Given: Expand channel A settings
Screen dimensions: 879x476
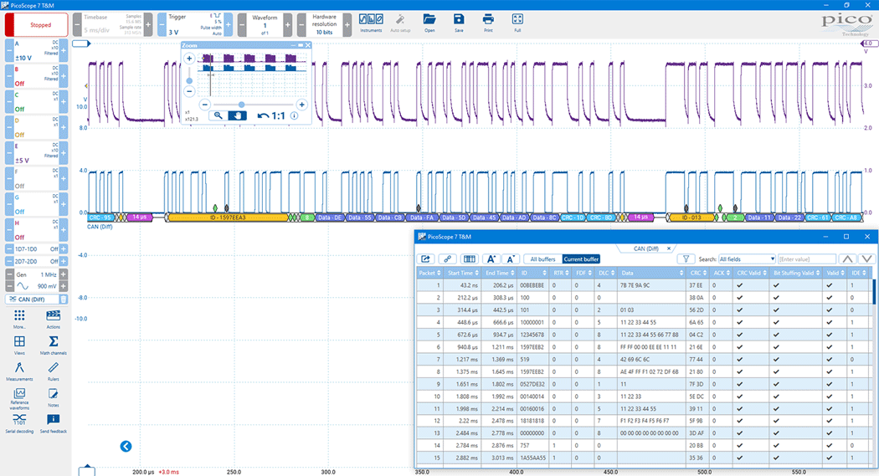Looking at the screenshot, I should point(35,50).
